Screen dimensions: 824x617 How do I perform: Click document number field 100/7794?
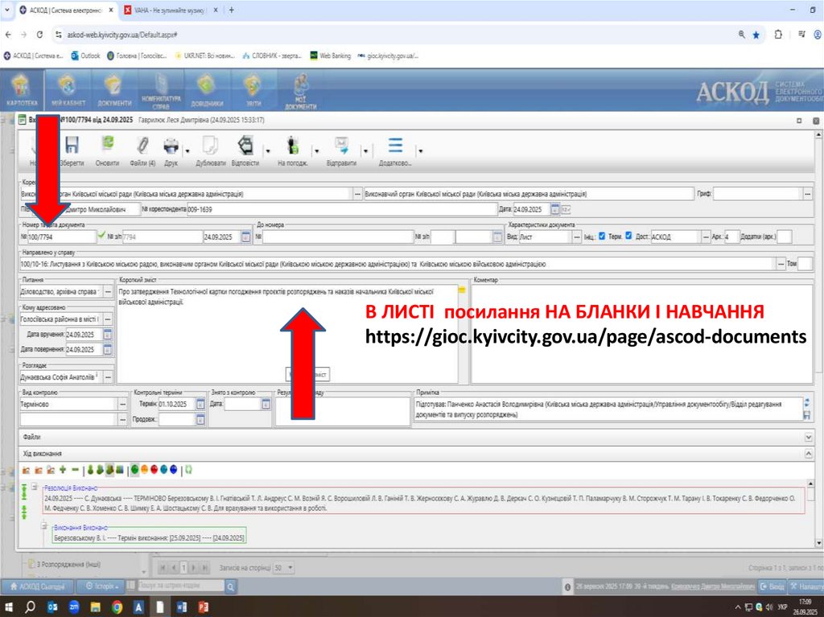pyautogui.click(x=62, y=237)
